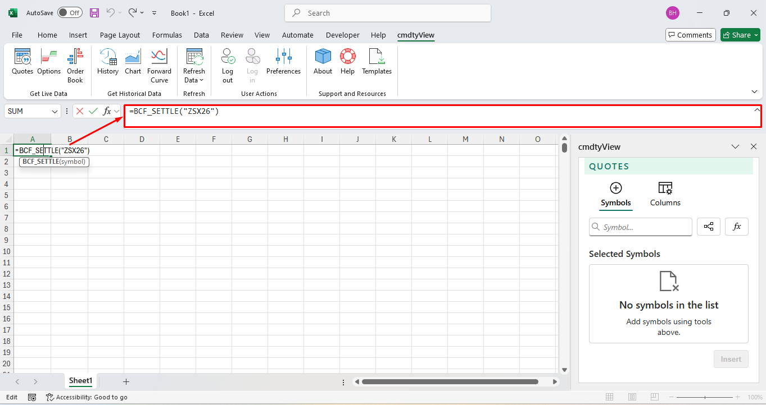Switch to the Developer ribbon tab
This screenshot has width=766, height=405.
pyautogui.click(x=342, y=35)
